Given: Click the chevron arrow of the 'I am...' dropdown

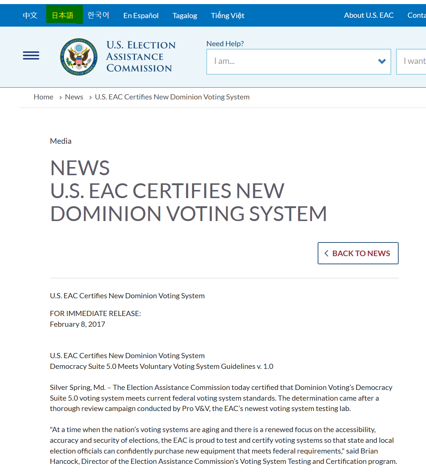Looking at the screenshot, I should (382, 61).
